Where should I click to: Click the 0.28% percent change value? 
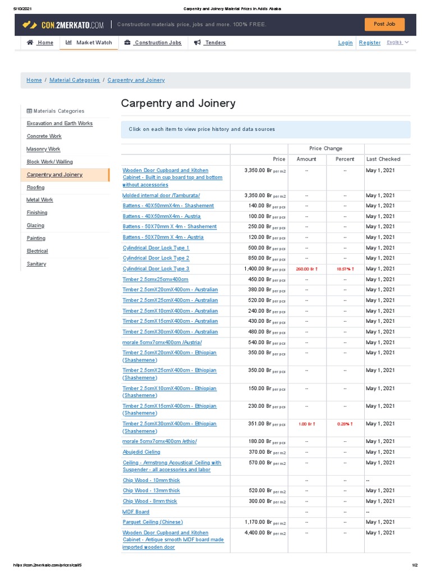pos(345,425)
